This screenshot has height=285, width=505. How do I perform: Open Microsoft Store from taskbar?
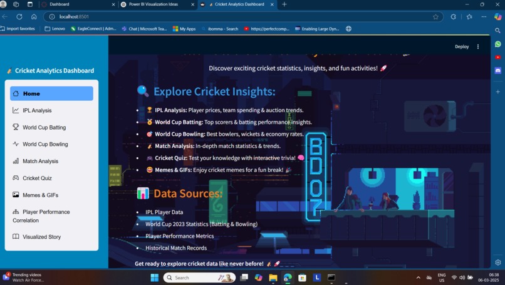point(302,277)
